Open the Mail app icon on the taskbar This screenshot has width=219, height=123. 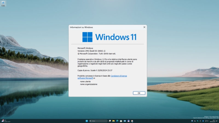(x=125, y=121)
